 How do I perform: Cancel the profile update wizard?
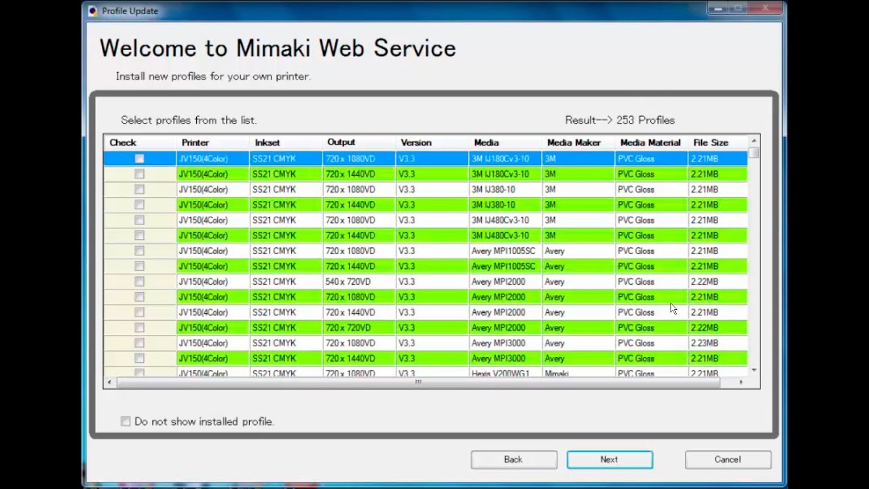tap(728, 460)
